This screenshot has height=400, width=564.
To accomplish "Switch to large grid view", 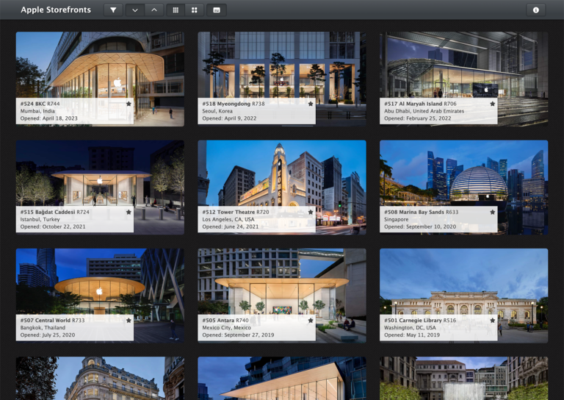I will click(195, 10).
